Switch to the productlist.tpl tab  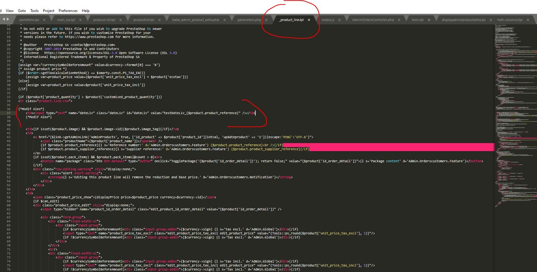click(144, 20)
